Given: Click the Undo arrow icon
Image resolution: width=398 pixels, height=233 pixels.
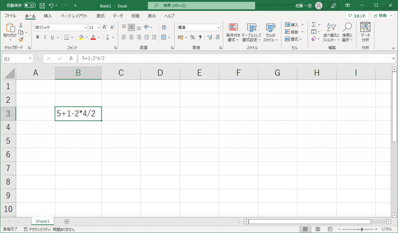Looking at the screenshot, I should click(x=51, y=5).
